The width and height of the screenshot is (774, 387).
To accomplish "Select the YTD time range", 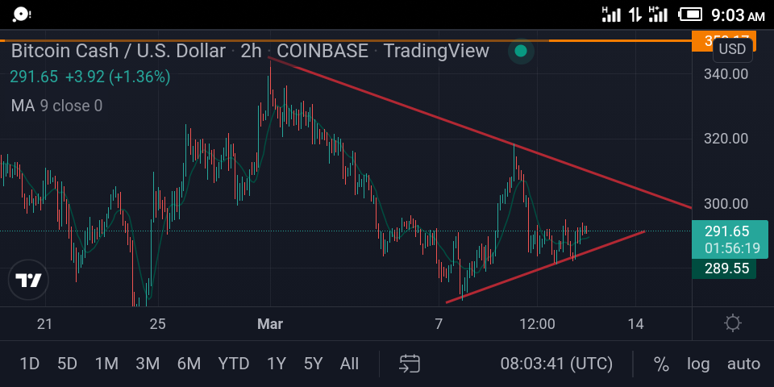I will tap(234, 364).
